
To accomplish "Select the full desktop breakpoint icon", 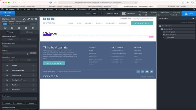I will pyautogui.click(x=5, y=28).
